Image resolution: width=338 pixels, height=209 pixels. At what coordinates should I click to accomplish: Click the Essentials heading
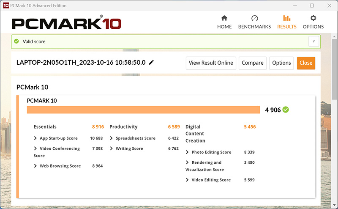pos(45,127)
